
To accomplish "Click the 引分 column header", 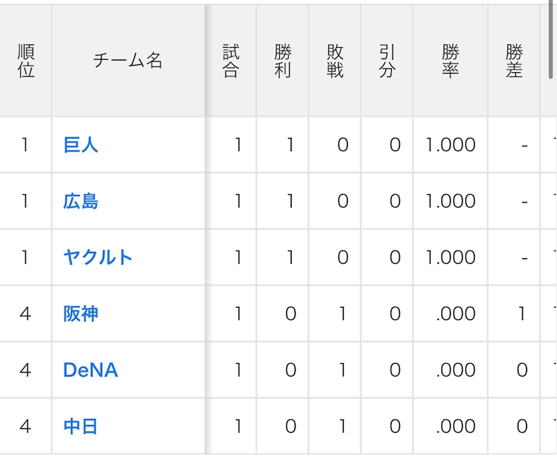I will coord(387,61).
